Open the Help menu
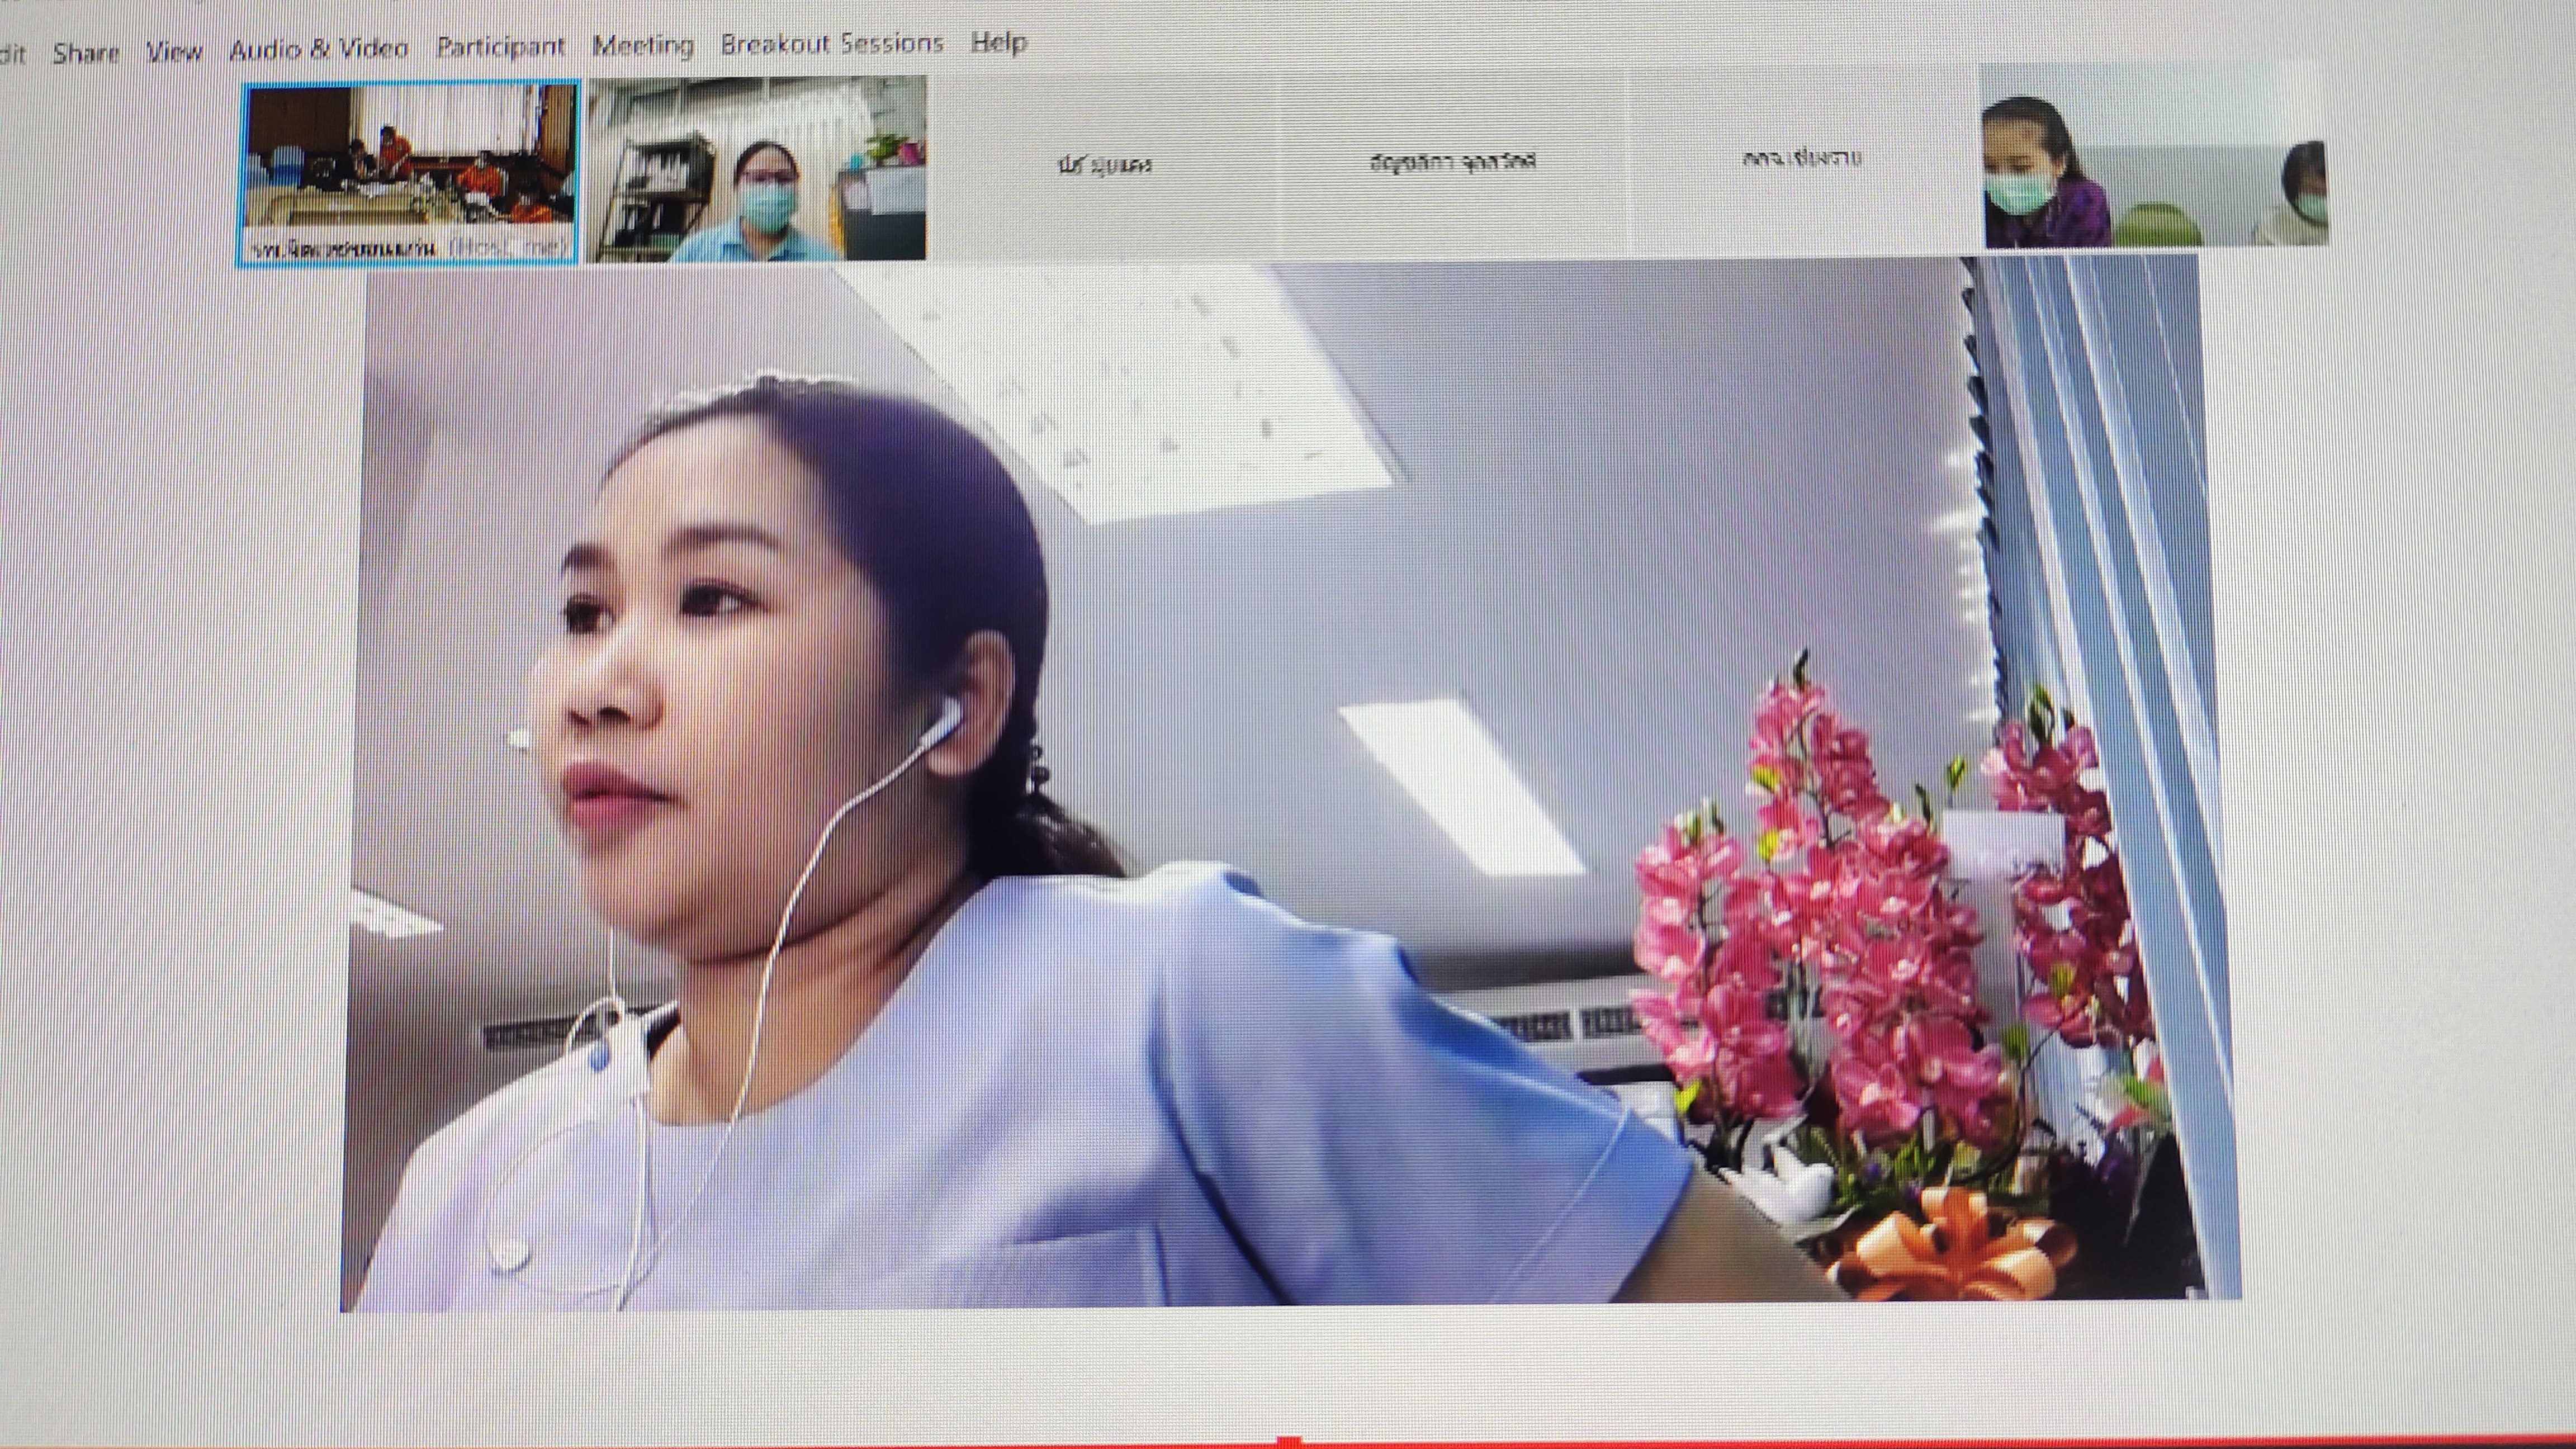Screen dimensions: 2576x1449 998,42
